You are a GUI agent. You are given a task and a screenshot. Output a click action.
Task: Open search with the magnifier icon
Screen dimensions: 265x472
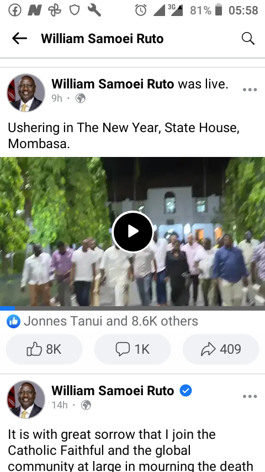point(248,39)
